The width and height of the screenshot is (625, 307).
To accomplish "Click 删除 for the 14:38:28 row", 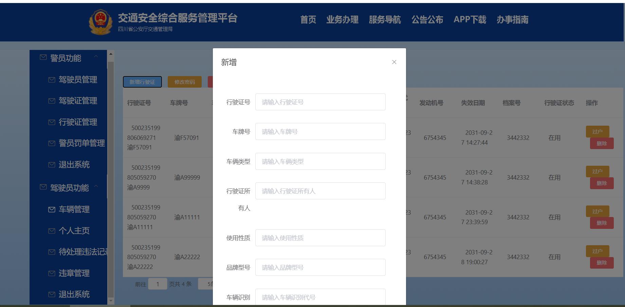I will click(x=602, y=183).
